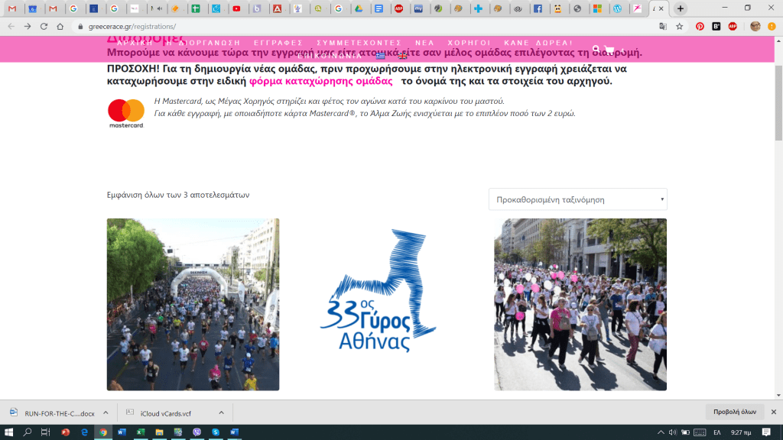Switch site language to English flag
The image size is (783, 440).
(x=403, y=57)
